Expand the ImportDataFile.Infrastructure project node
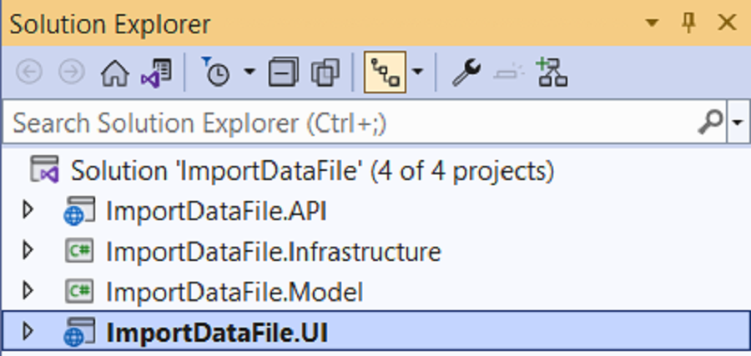 28,250
